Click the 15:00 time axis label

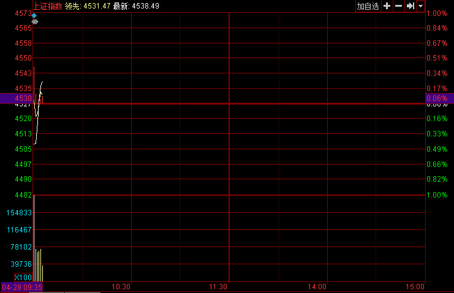415,287
